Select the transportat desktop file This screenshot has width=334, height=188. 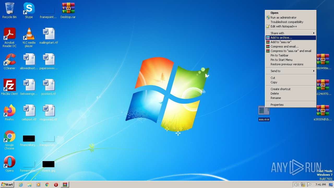click(48, 140)
